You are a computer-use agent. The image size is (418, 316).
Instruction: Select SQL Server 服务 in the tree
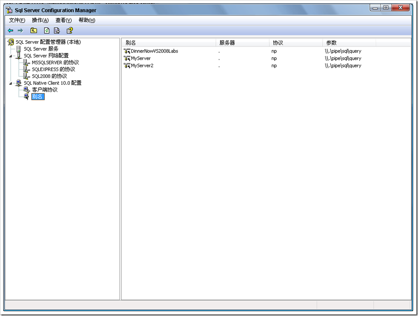tap(41, 49)
